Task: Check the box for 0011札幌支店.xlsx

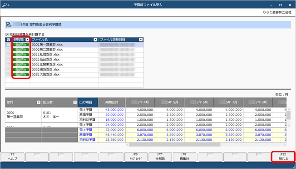Action: [x=8, y=55]
